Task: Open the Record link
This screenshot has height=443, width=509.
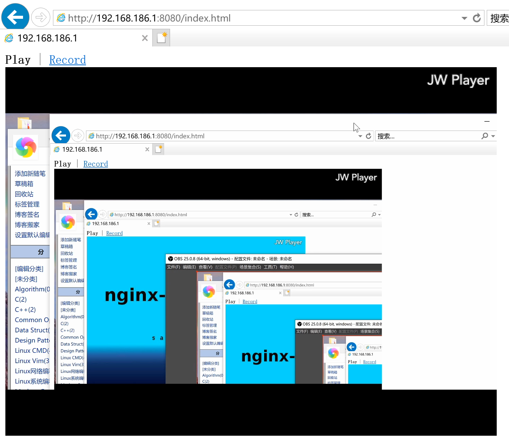Action: [x=68, y=60]
